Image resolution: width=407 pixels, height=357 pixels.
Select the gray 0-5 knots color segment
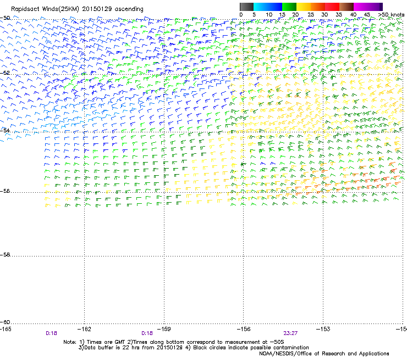[x=246, y=7]
